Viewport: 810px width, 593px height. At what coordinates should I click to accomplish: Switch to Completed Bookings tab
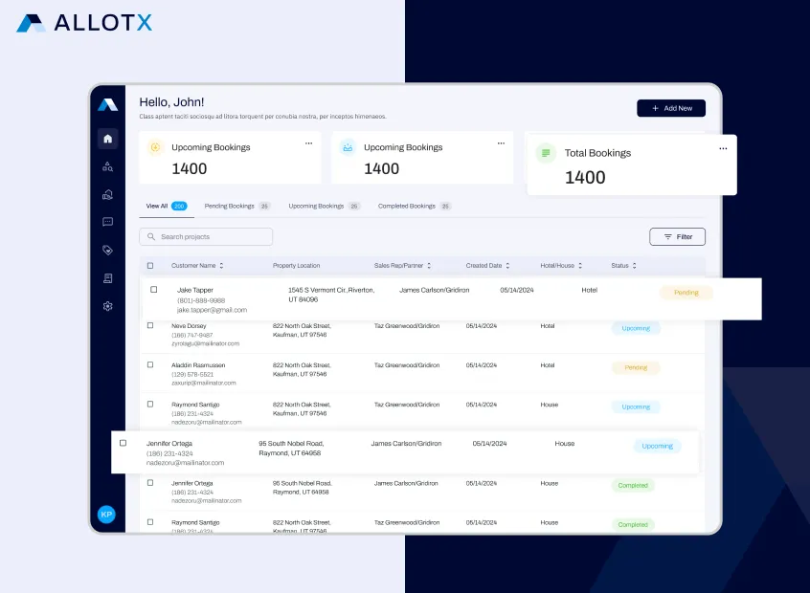coord(414,206)
